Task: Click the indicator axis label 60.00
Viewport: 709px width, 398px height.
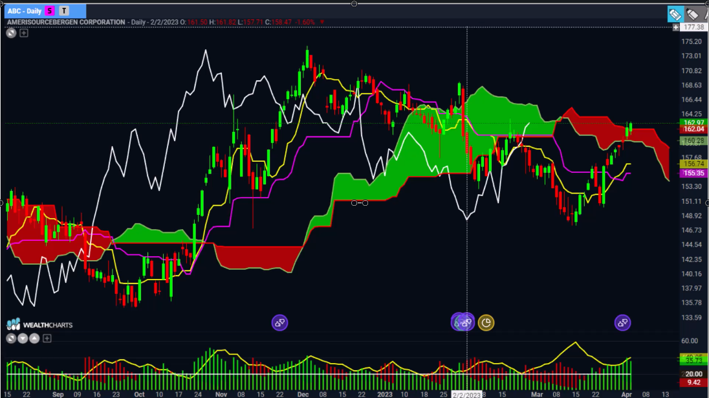Action: point(690,341)
